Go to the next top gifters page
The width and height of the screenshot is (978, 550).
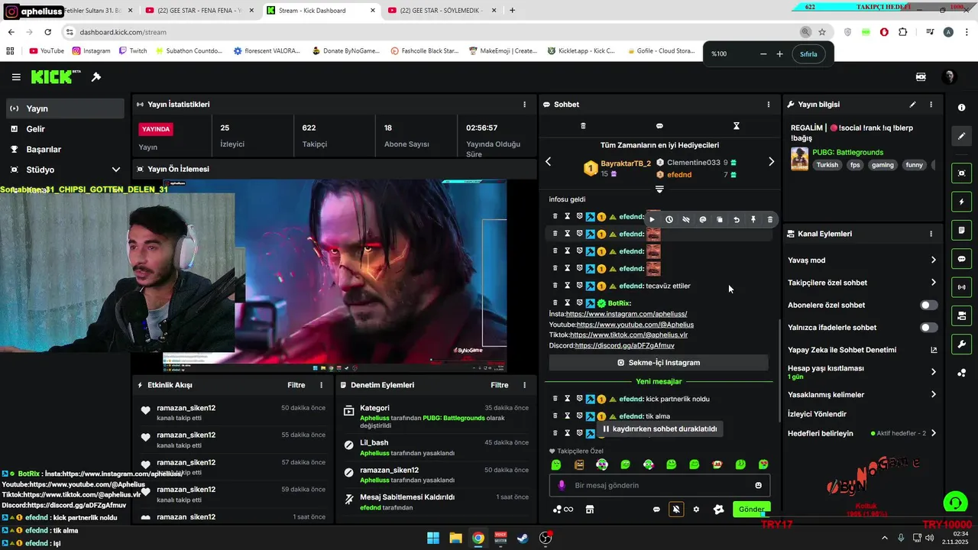[x=771, y=161]
